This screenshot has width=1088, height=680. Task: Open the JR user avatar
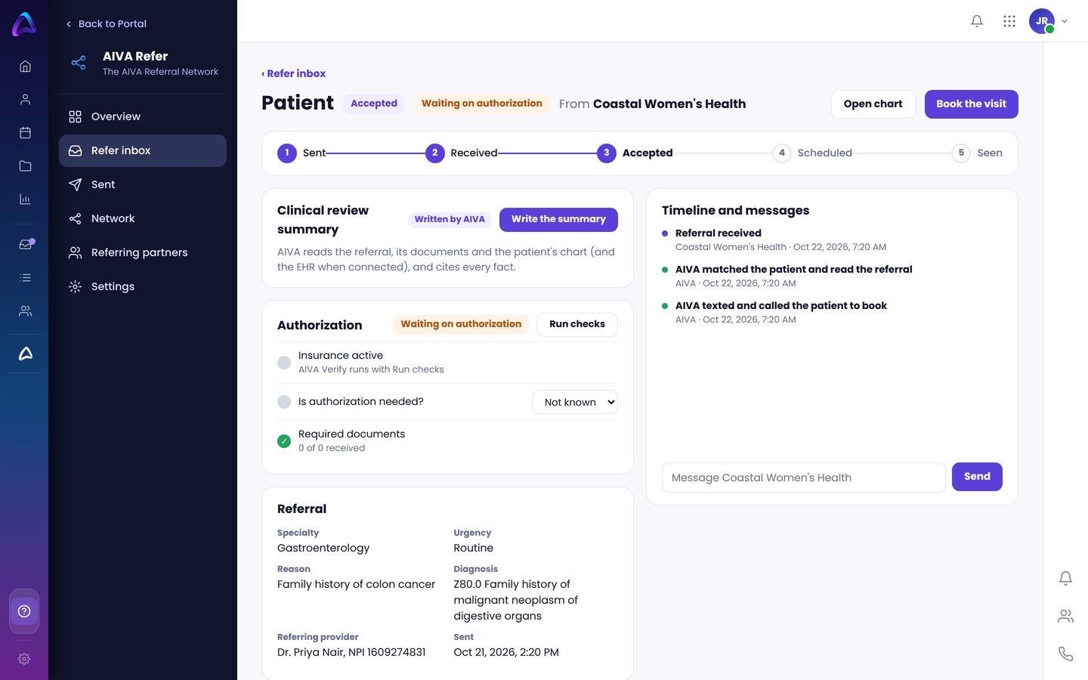(x=1042, y=21)
